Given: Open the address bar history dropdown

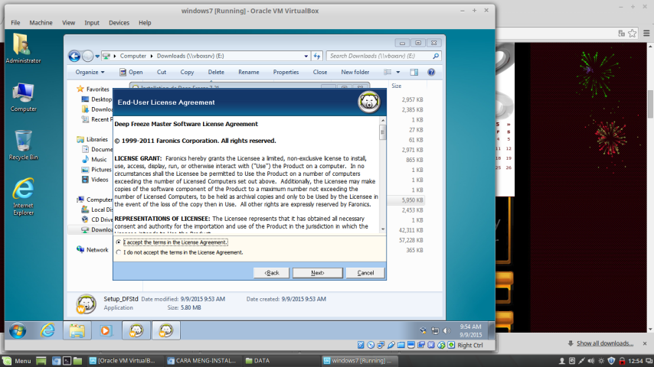Looking at the screenshot, I should (306, 57).
